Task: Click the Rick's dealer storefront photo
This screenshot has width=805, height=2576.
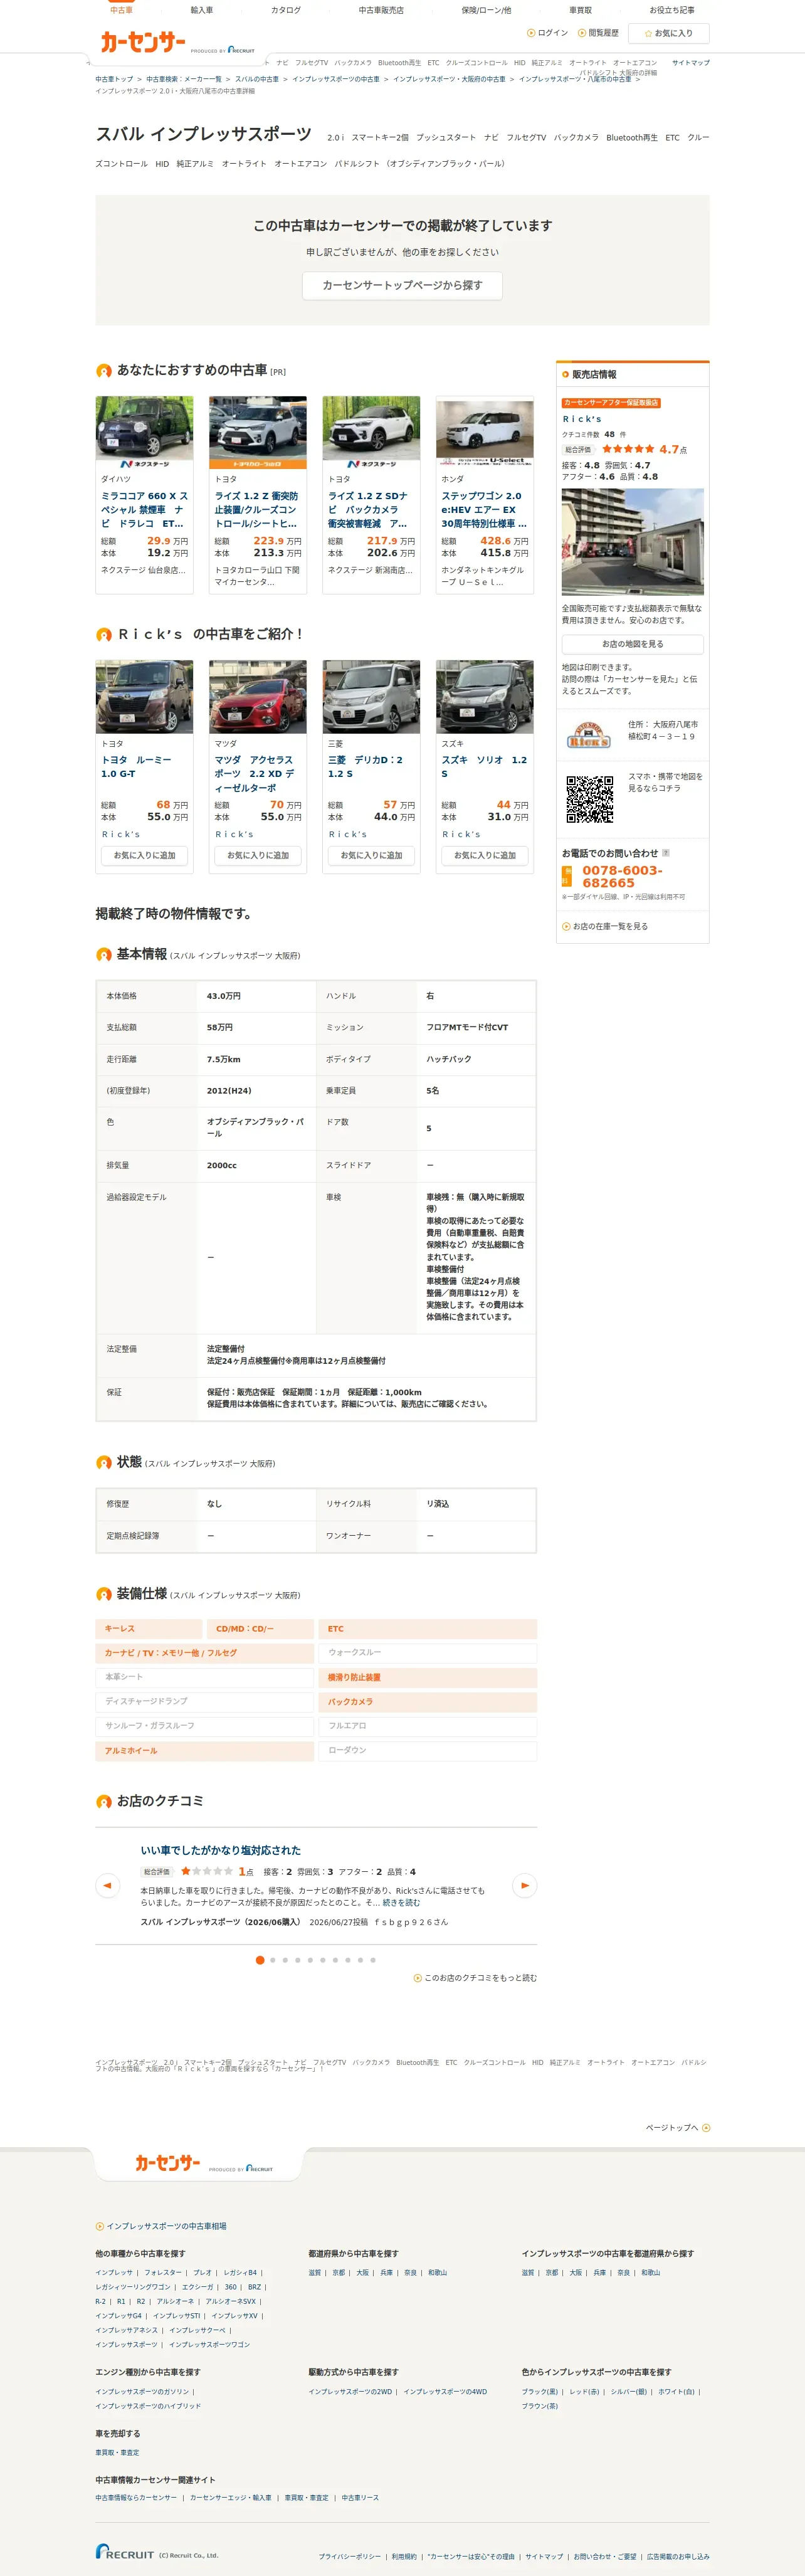Action: [x=632, y=542]
